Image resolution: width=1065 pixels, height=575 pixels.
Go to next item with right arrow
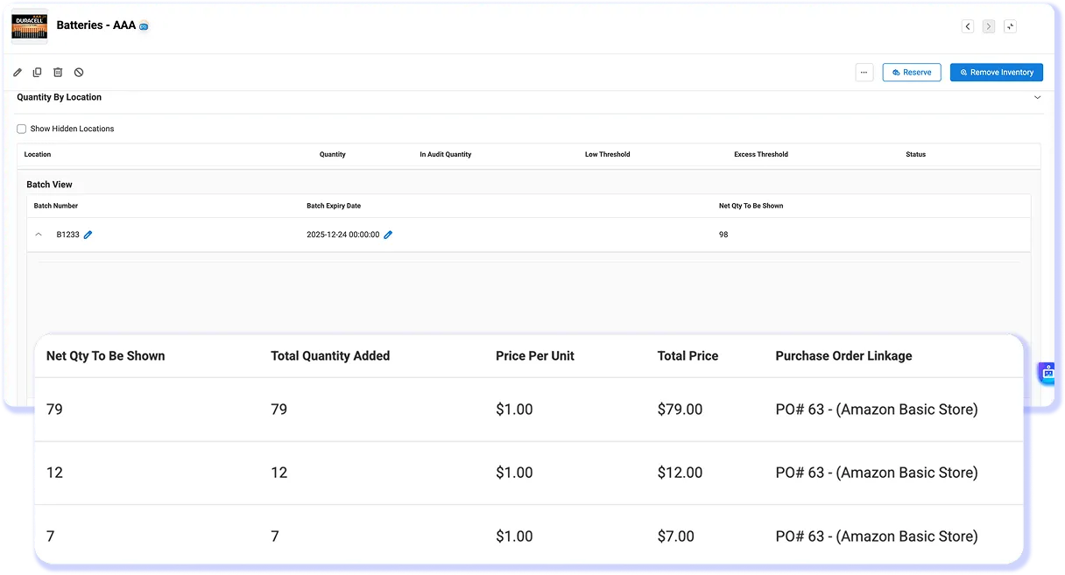coord(989,26)
